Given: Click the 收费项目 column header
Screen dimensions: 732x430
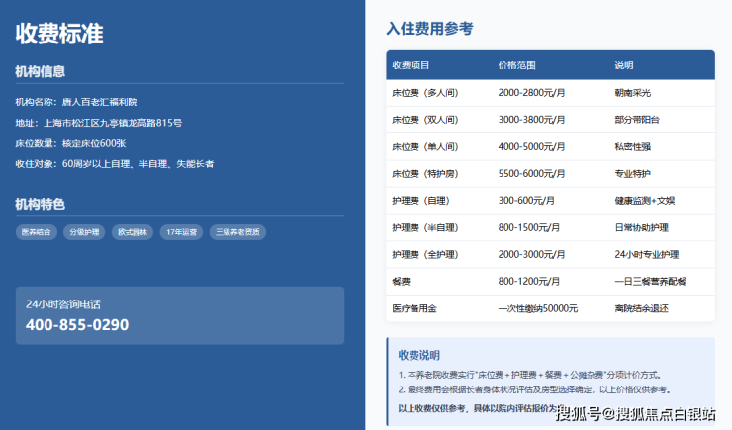Looking at the screenshot, I should (411, 65).
